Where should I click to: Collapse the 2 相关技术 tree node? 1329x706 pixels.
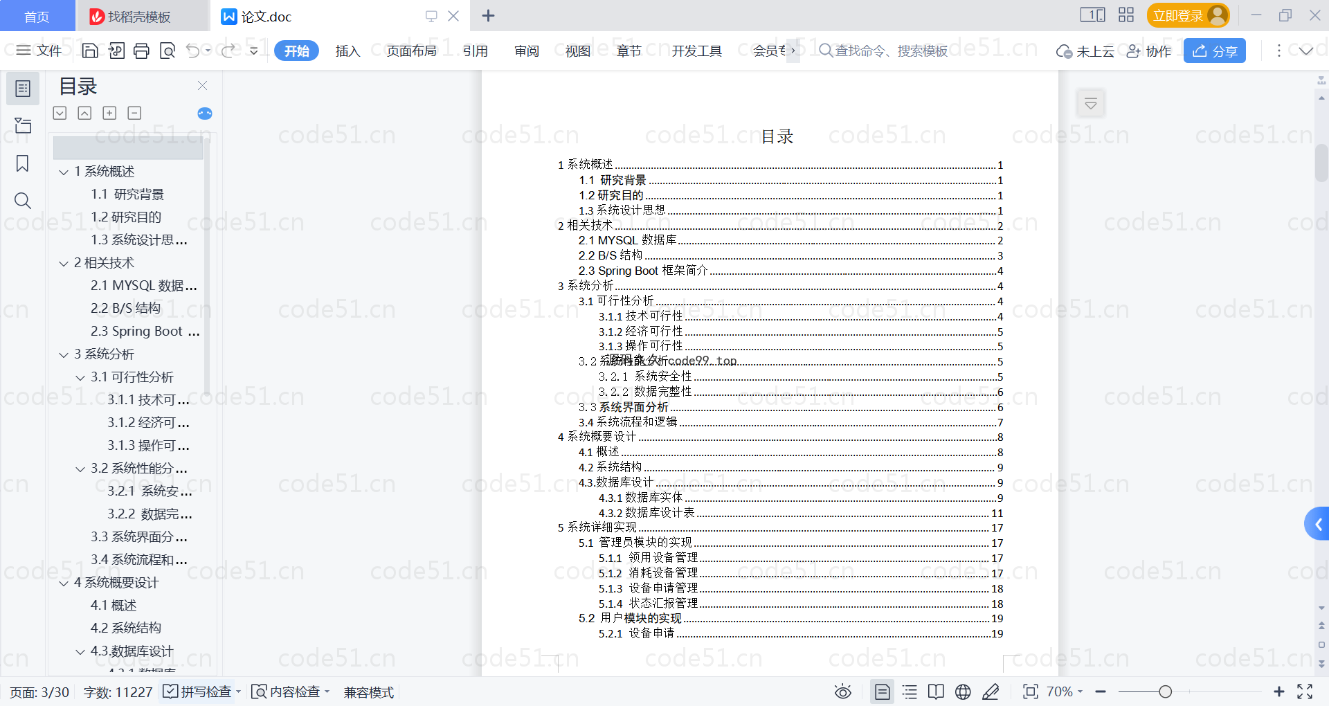tap(64, 263)
